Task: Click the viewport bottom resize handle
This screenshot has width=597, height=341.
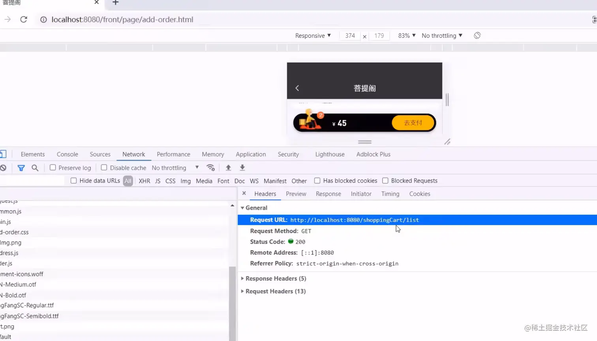Action: pos(364,142)
